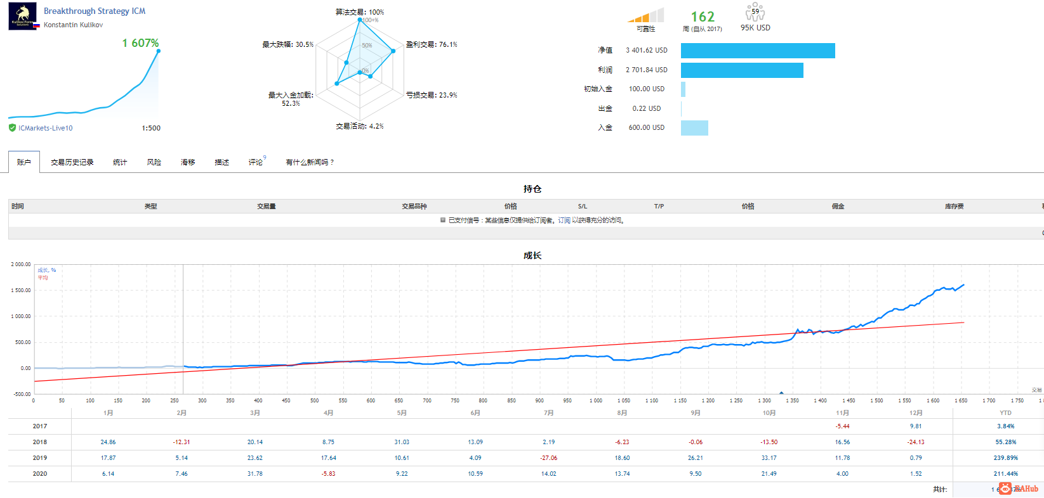Click the green verified shield icon
The height and width of the screenshot is (498, 1044).
[12, 128]
